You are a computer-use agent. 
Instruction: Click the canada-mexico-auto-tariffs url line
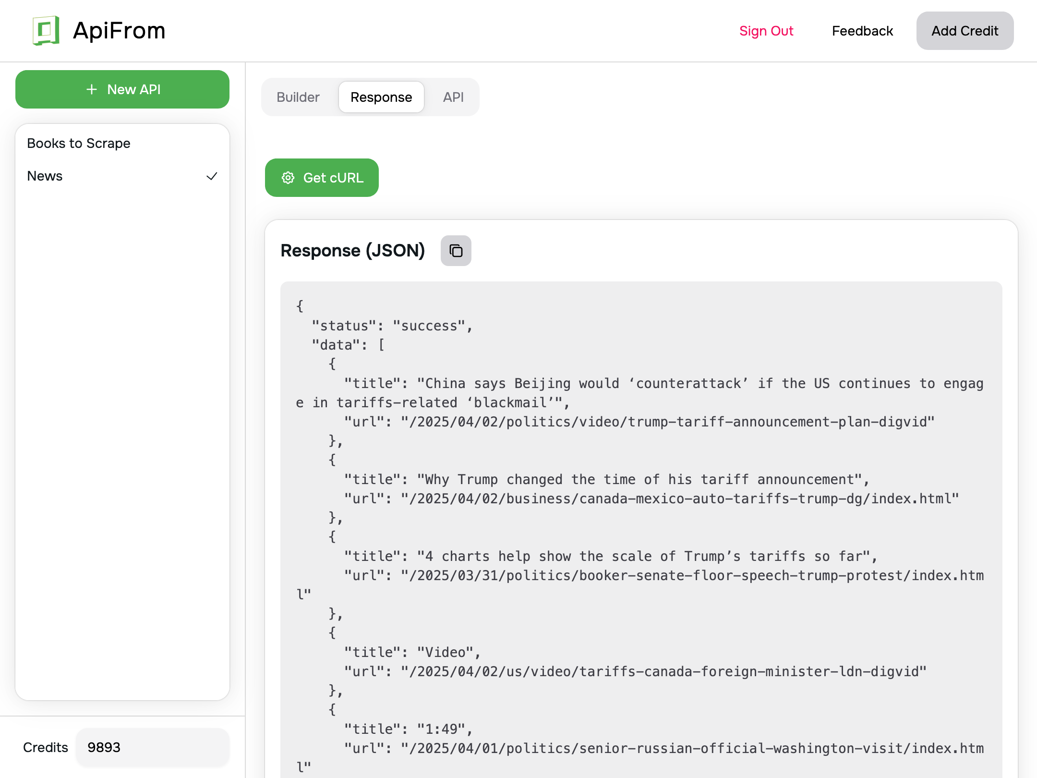click(x=651, y=498)
